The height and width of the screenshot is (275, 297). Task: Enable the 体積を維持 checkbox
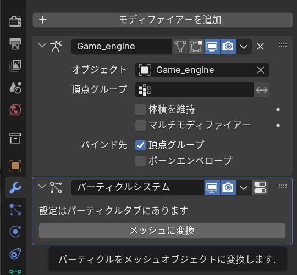click(140, 109)
